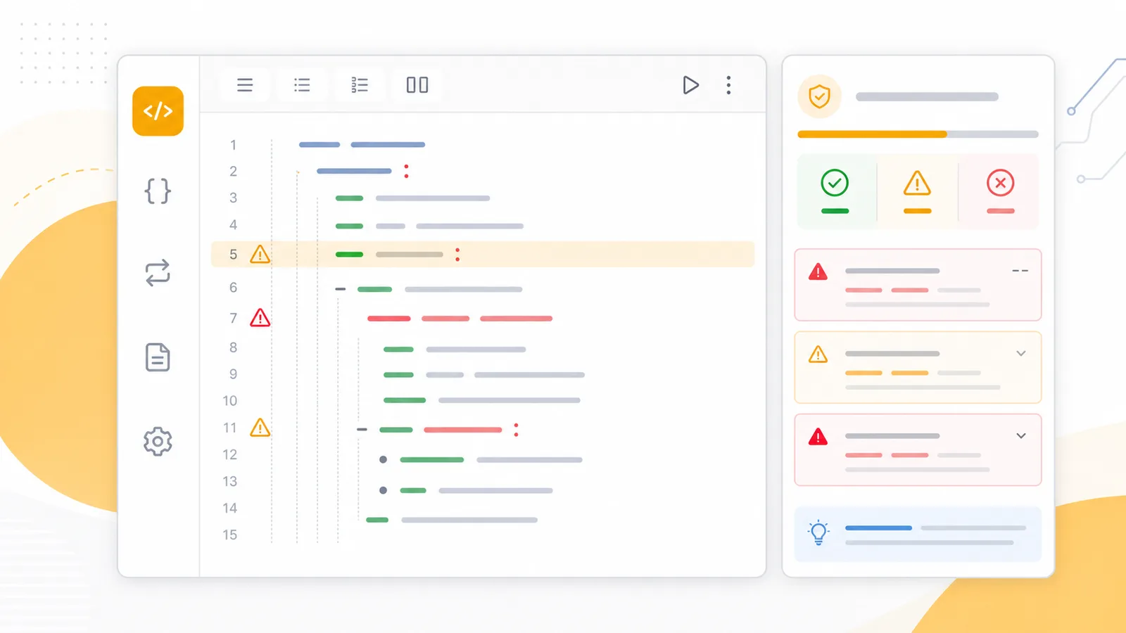Open the document file sidebar icon

click(x=158, y=357)
